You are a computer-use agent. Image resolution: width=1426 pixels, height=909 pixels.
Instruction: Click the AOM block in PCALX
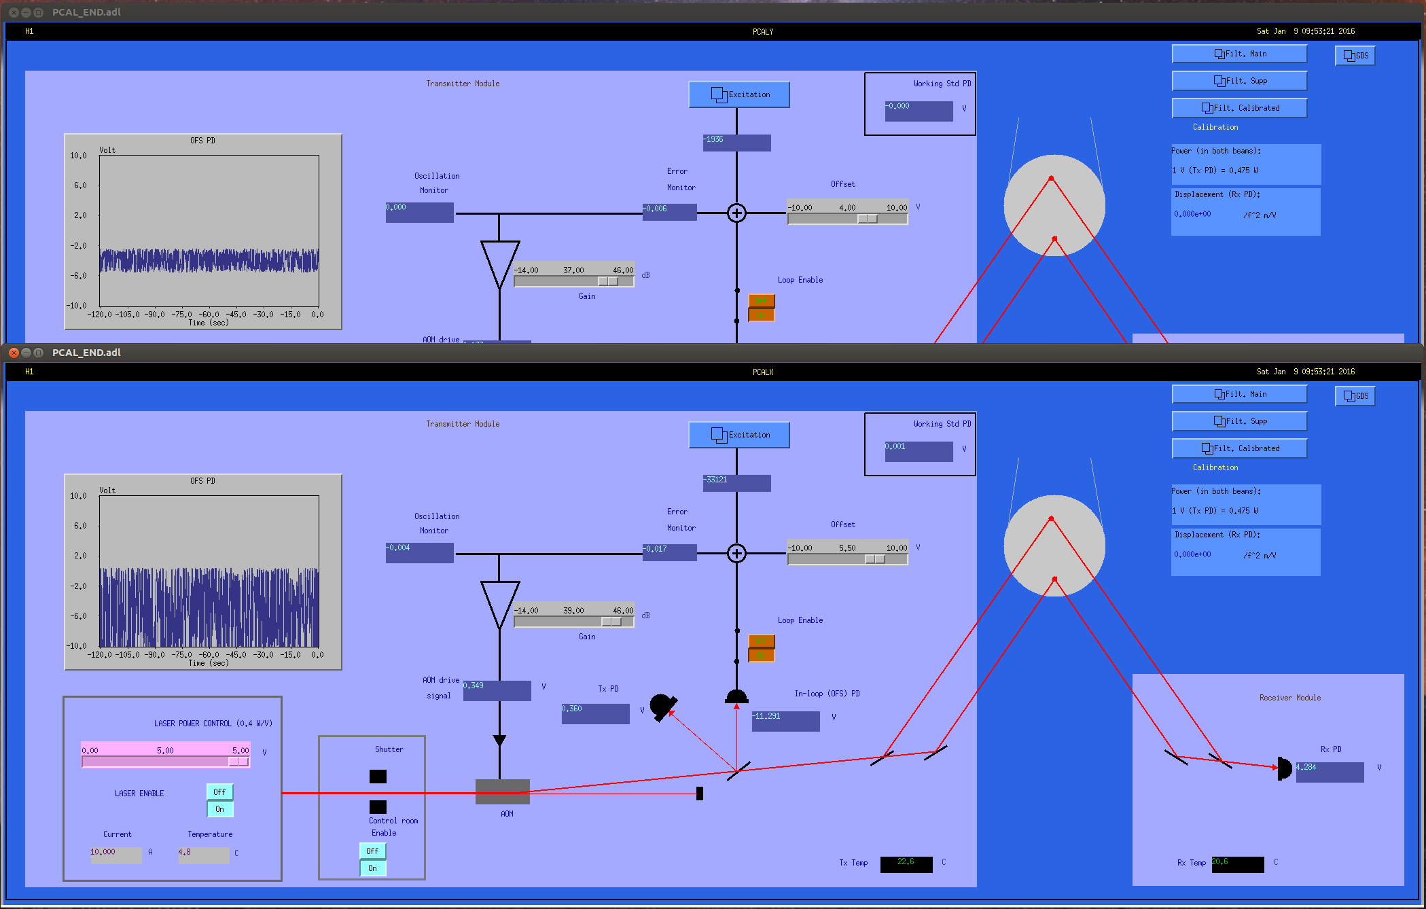pyautogui.click(x=502, y=791)
